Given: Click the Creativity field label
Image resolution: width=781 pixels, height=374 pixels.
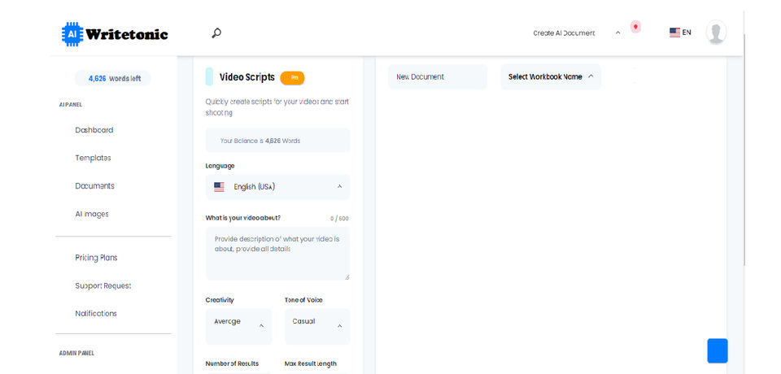Looking at the screenshot, I should click(219, 300).
